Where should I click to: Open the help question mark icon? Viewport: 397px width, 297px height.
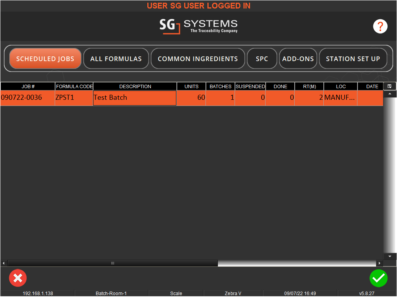click(380, 26)
